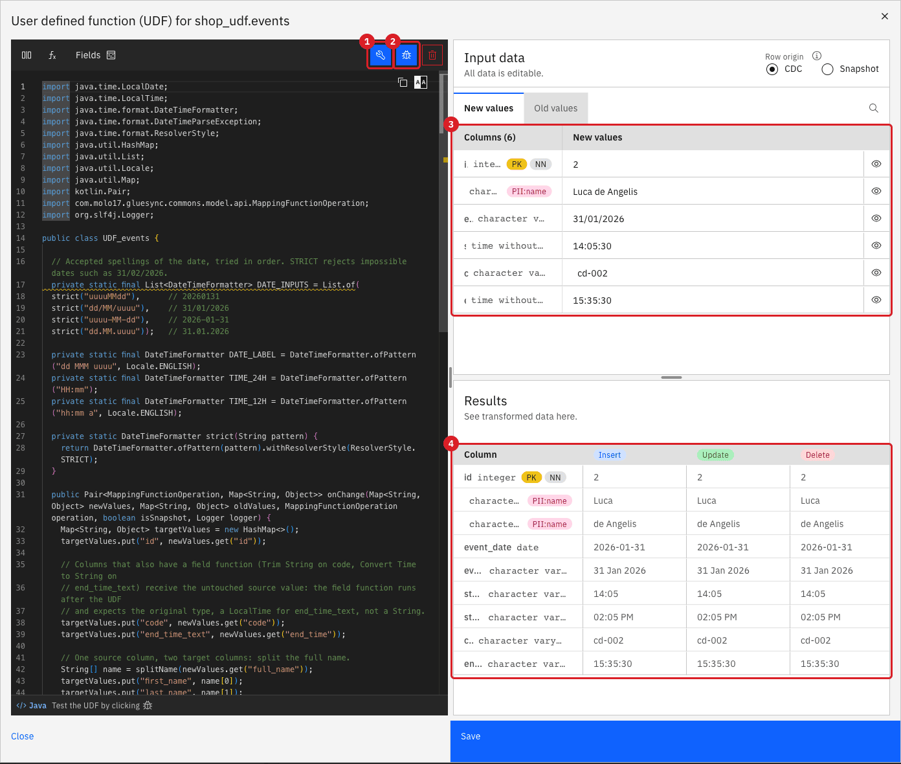Toggle visibility for 31/01/2026 row
Viewport: 901px width, 764px height.
(876, 218)
